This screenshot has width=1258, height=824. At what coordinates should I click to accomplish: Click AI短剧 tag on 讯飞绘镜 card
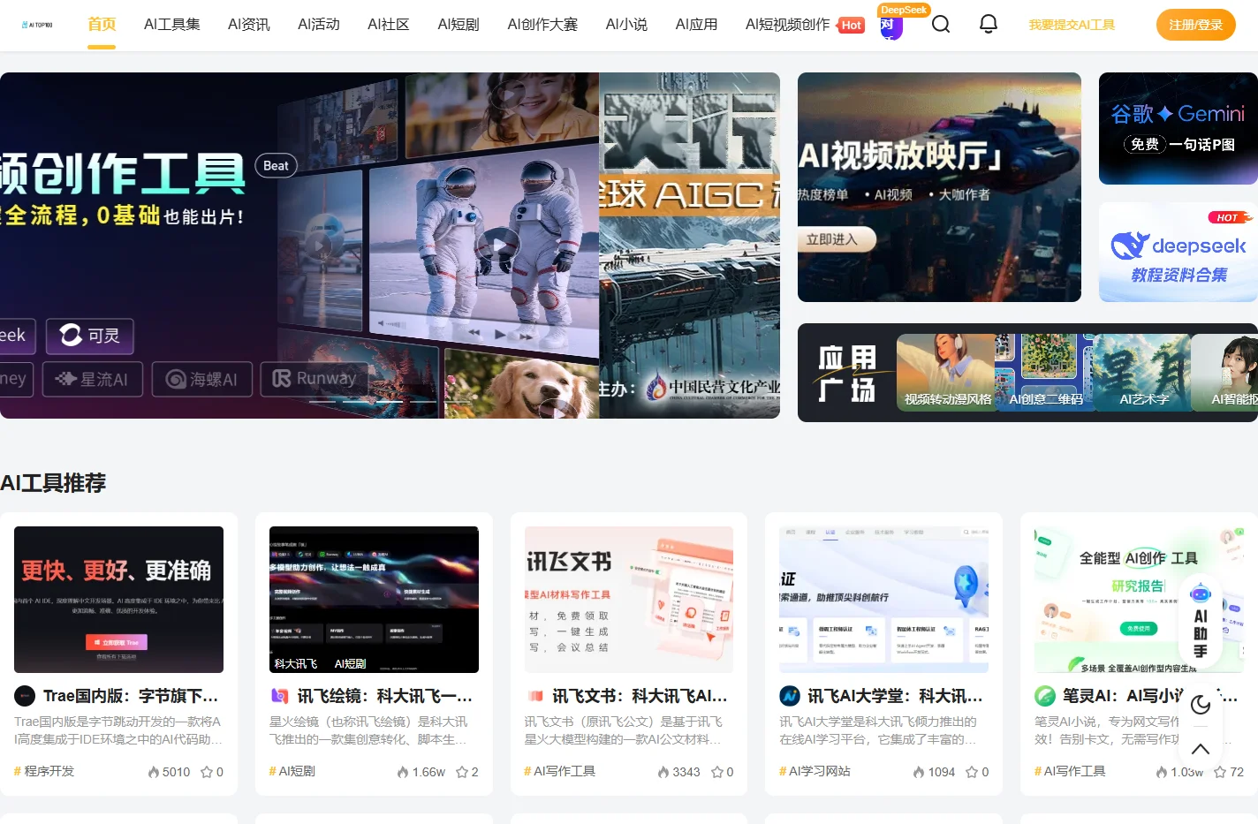(292, 771)
